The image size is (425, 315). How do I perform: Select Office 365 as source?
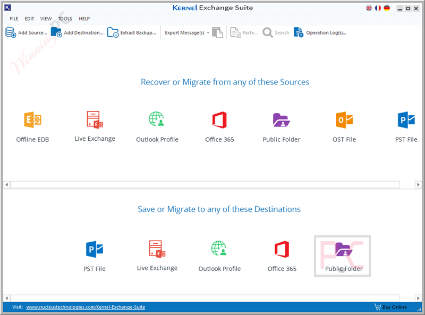[219, 127]
